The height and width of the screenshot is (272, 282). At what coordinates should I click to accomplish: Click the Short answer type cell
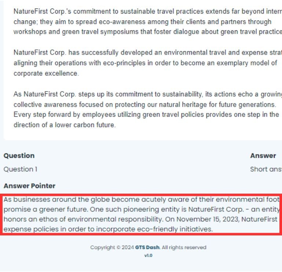click(x=266, y=169)
